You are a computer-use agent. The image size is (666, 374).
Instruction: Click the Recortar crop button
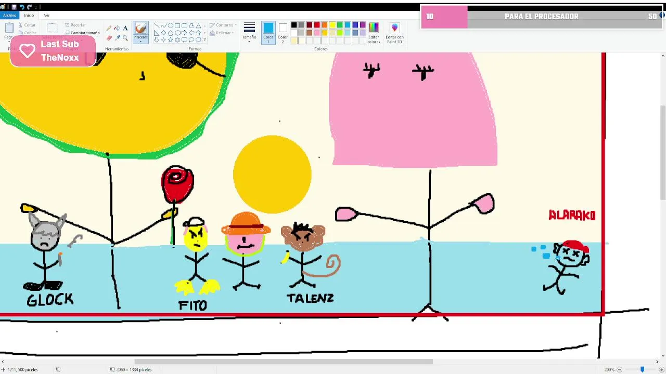pyautogui.click(x=75, y=25)
